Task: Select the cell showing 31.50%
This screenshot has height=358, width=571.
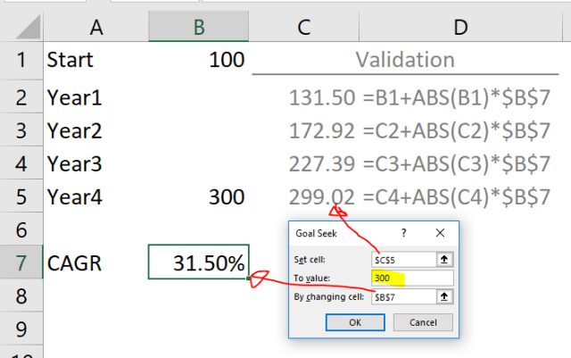Action: pyautogui.click(x=199, y=262)
